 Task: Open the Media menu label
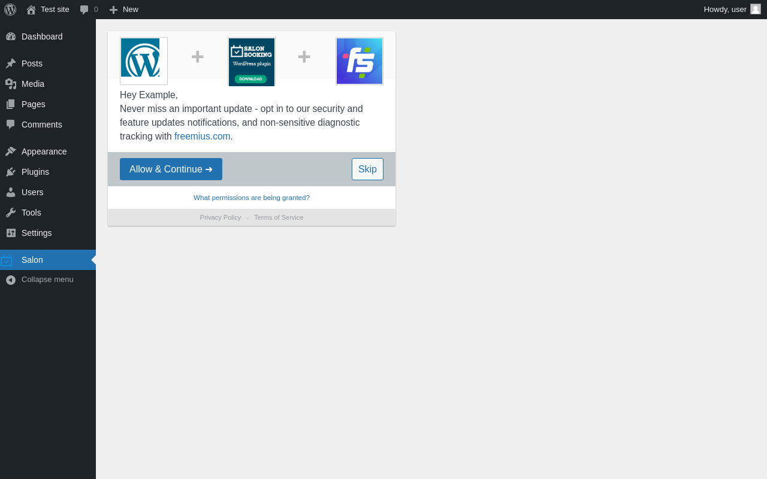pyautogui.click(x=33, y=84)
